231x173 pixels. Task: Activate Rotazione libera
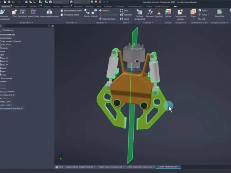tap(70, 15)
